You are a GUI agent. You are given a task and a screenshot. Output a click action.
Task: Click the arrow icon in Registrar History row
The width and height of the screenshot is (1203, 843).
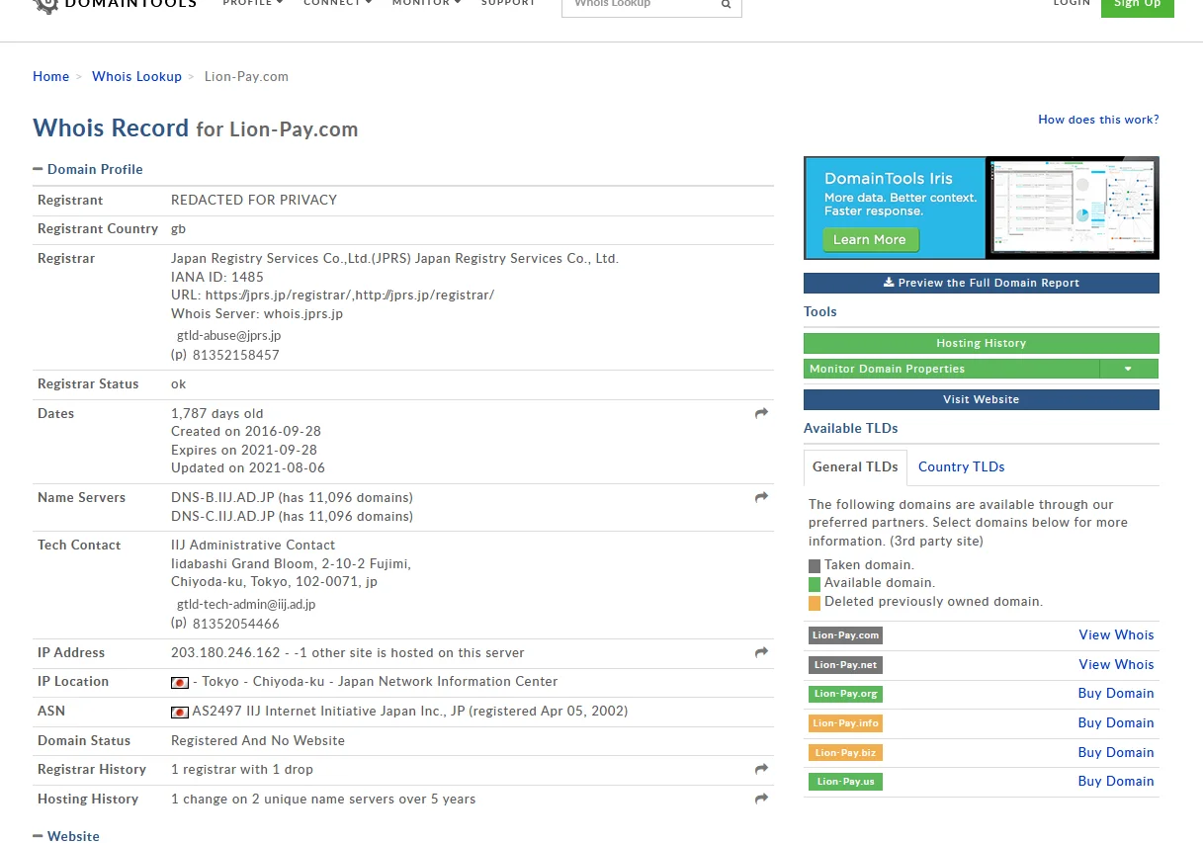tap(761, 769)
